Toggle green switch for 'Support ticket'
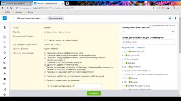181x101 pixels. [x=126, y=55]
